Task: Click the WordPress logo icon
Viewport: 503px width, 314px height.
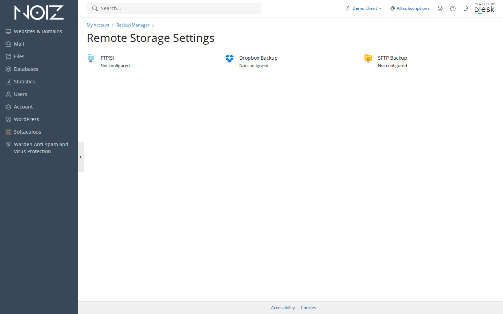Action: 8,119
